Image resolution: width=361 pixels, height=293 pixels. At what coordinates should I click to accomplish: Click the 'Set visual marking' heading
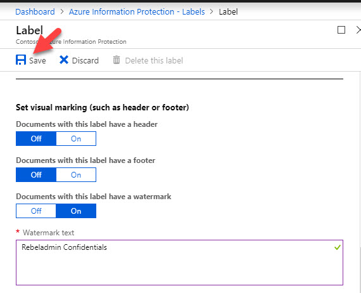[x=102, y=107]
